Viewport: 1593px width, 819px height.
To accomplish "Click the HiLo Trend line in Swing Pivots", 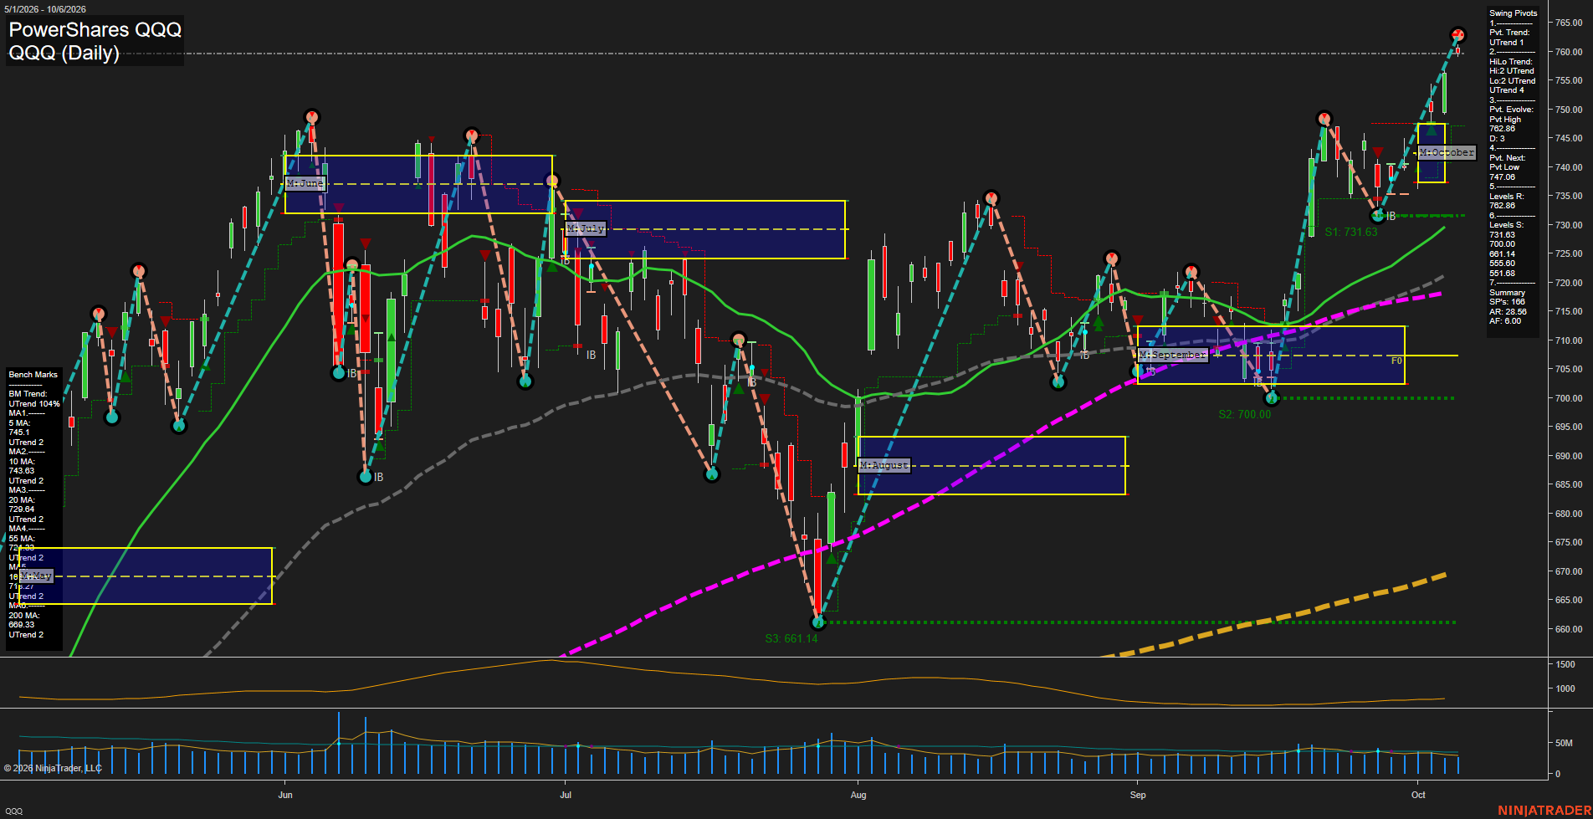I will pos(1511,62).
